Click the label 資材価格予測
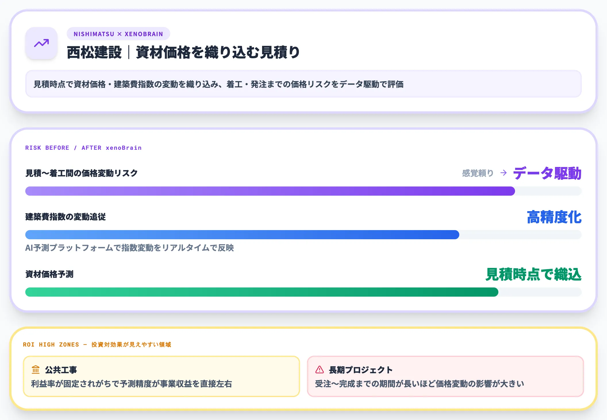 point(49,274)
